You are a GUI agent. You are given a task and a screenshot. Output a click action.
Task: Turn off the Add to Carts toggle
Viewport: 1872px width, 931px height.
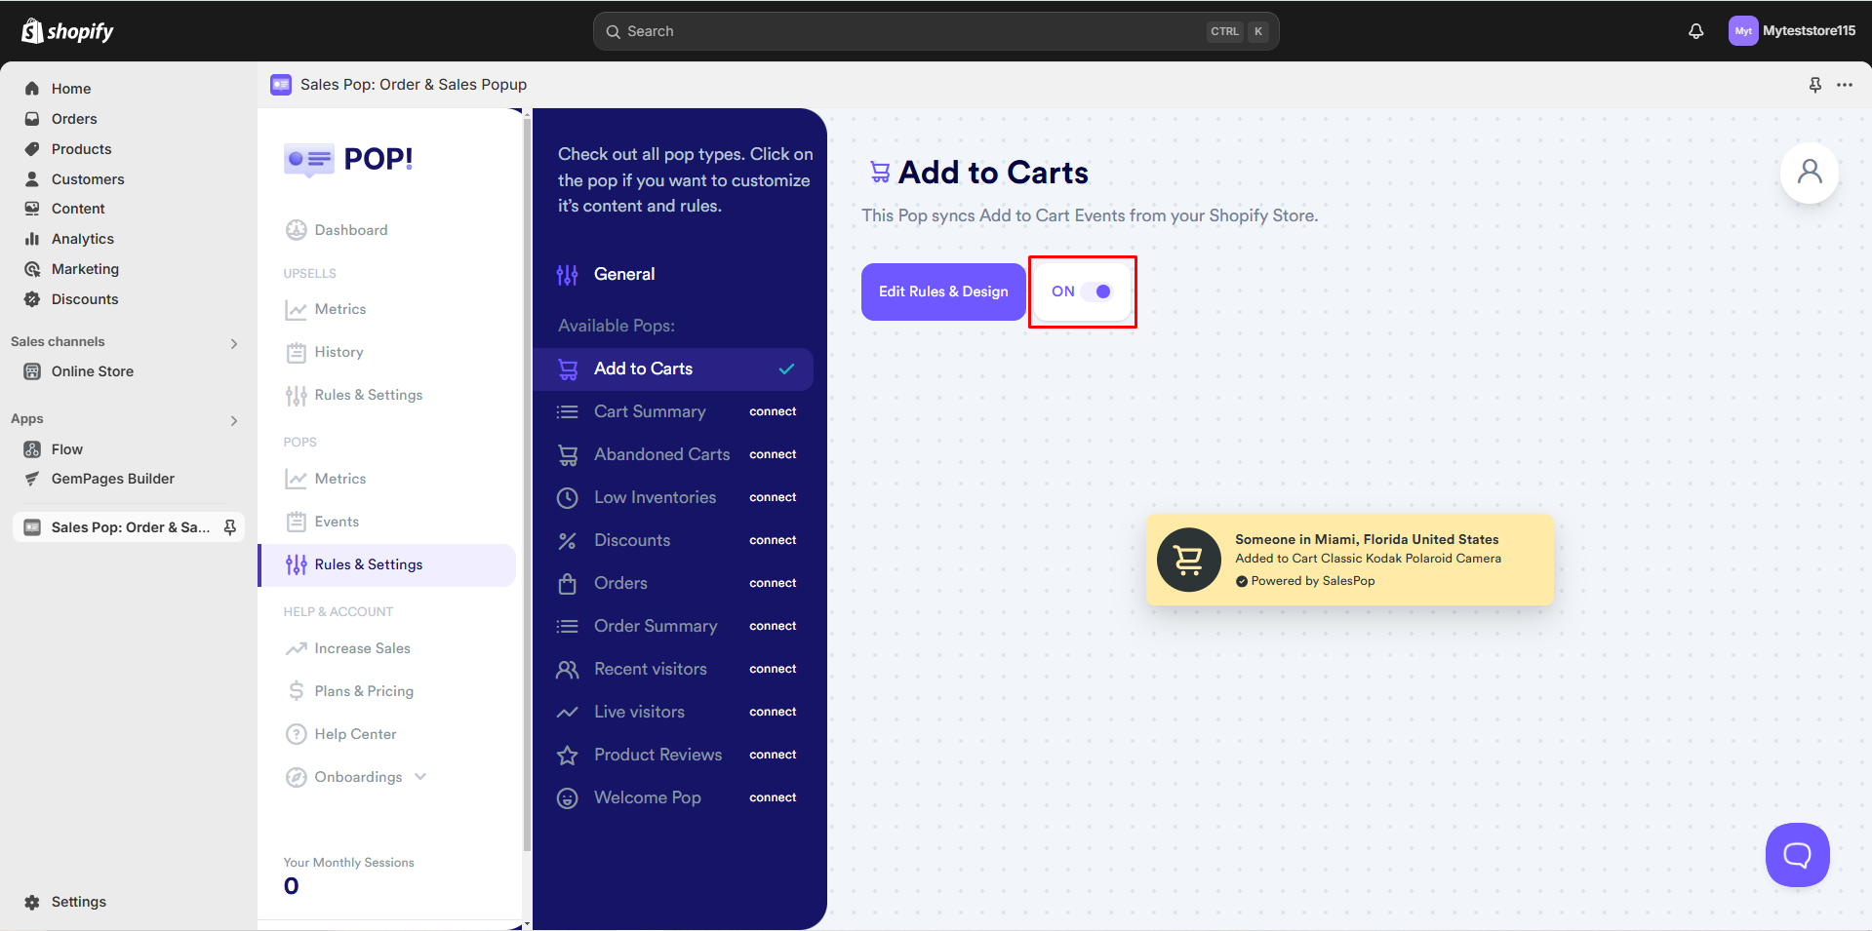coord(1096,291)
